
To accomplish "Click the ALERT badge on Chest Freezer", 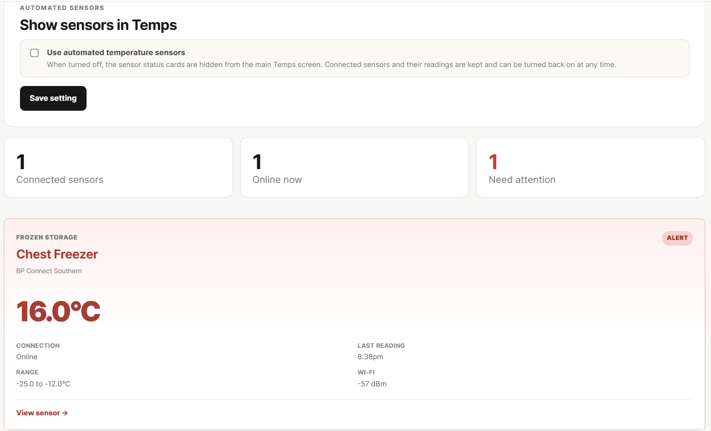I will (x=677, y=238).
